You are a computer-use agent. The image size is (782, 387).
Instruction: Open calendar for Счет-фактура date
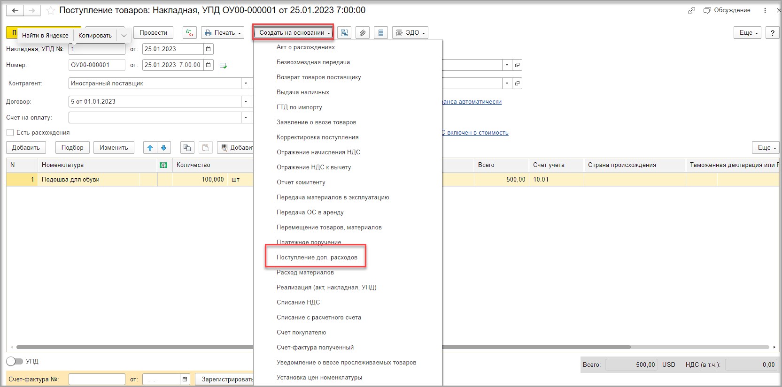185,379
